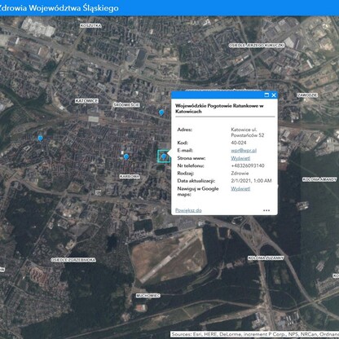Select the blue marker on the far left
Image resolution: width=339 pixels, height=339 pixels.
(x=40, y=139)
